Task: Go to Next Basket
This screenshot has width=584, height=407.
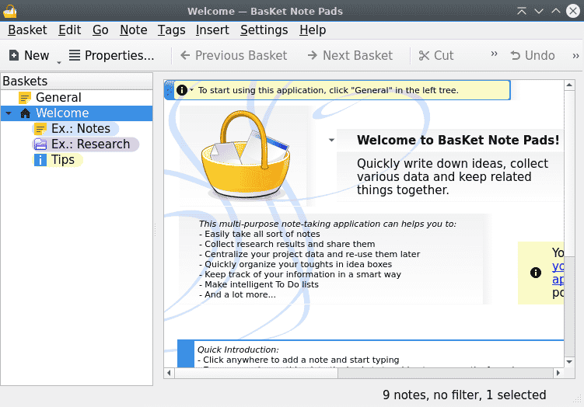Action: [x=350, y=55]
